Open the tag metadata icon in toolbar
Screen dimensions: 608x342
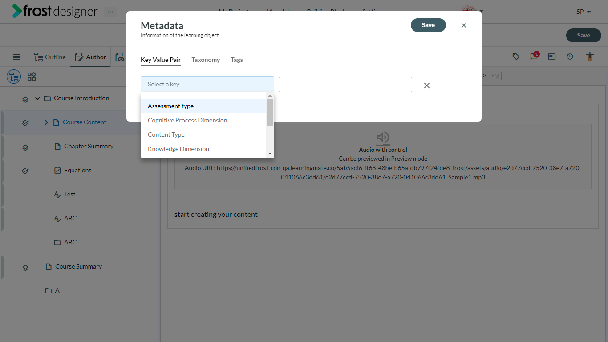(516, 57)
